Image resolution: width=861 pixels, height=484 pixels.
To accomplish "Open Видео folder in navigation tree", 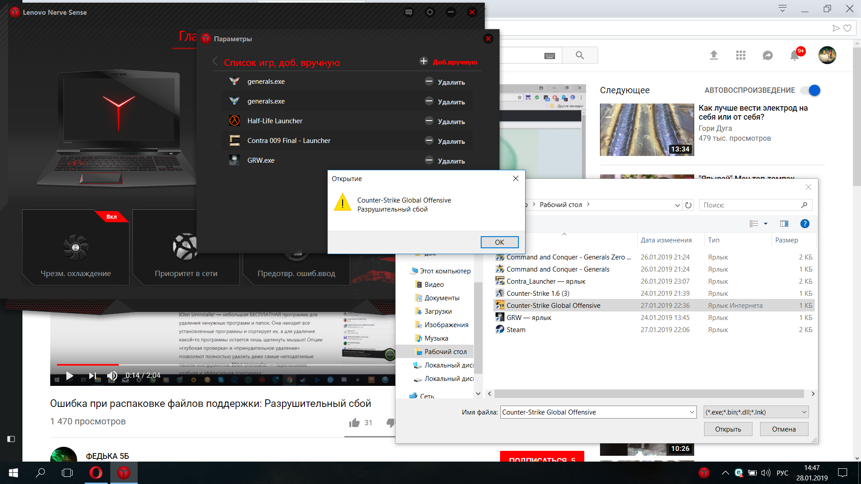I will click(x=434, y=285).
